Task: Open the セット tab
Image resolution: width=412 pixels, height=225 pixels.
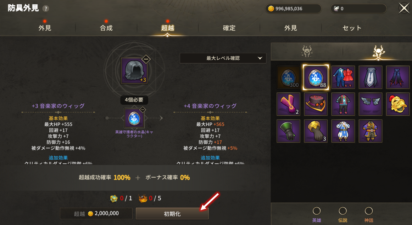Action: coord(352,28)
